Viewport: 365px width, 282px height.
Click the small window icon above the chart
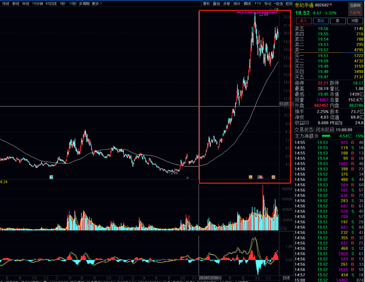click(x=276, y=9)
